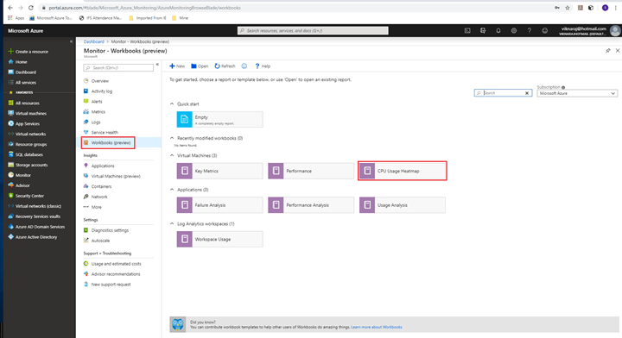This screenshot has height=338, width=622.
Task: Open the notifications bell
Action: (498, 30)
